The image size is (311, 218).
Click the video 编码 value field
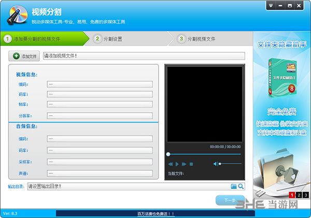[x=100, y=84]
